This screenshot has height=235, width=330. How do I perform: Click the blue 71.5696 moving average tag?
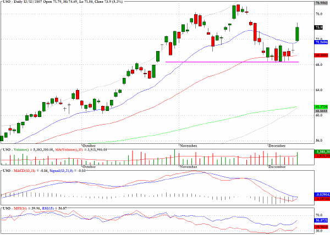pos(321,42)
